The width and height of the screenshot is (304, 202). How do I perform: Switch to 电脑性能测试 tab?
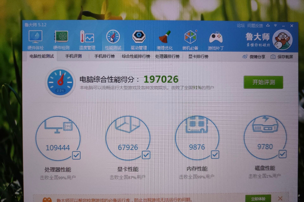point(41,56)
